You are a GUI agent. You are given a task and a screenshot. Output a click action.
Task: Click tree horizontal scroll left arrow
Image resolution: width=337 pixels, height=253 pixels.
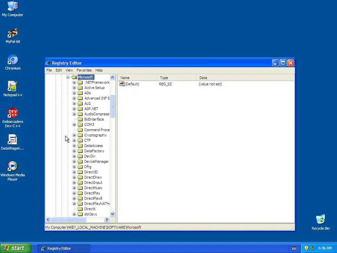tap(48, 220)
